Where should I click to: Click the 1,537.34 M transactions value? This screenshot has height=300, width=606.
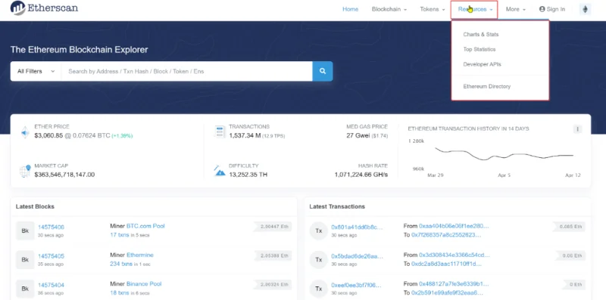pos(245,135)
